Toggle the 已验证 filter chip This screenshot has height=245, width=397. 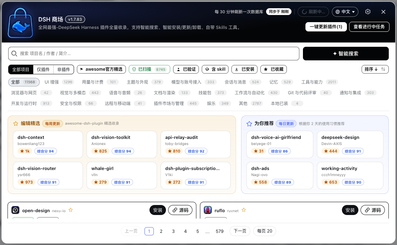186,69
